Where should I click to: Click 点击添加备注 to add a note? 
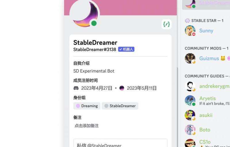(x=87, y=126)
